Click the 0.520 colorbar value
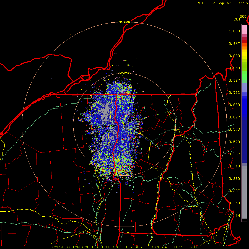249x249 pixels. (x=234, y=142)
